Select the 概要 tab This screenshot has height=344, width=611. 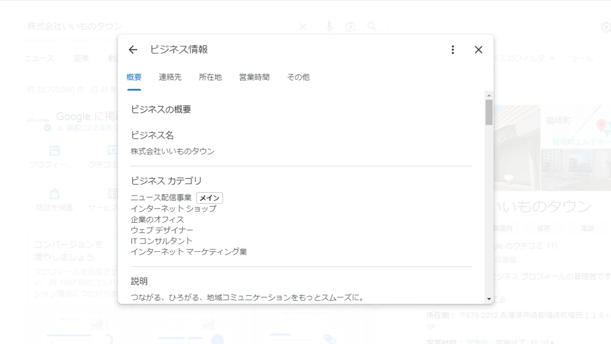click(x=134, y=77)
